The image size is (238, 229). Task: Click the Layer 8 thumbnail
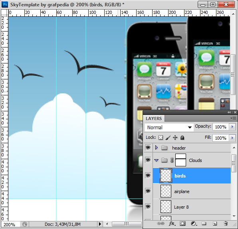166,207
